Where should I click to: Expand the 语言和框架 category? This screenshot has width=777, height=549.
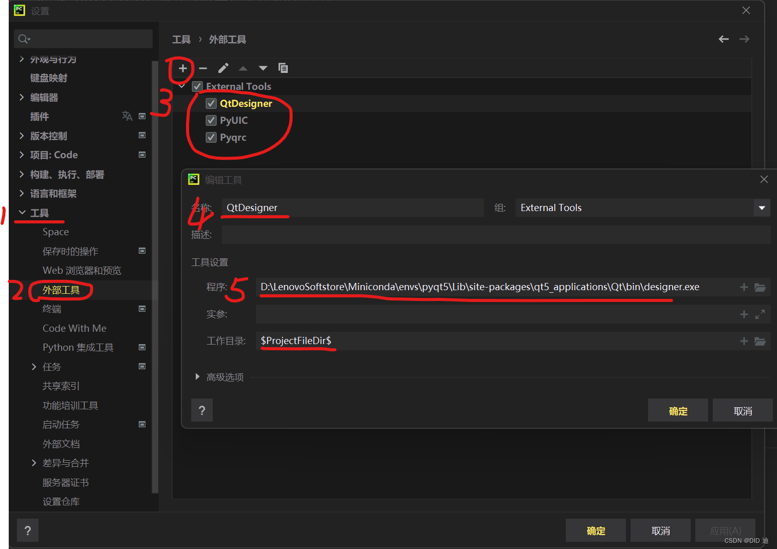pos(22,193)
